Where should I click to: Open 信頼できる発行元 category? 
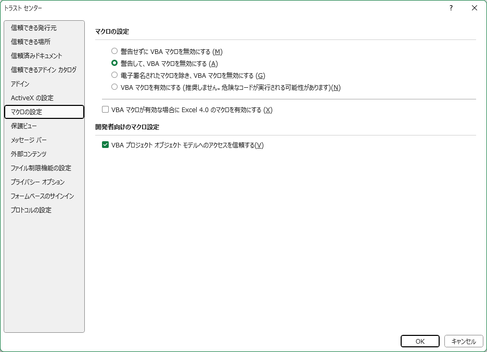34,28
